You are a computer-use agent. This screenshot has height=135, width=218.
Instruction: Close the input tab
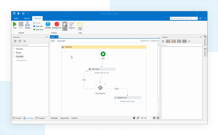[57, 37]
